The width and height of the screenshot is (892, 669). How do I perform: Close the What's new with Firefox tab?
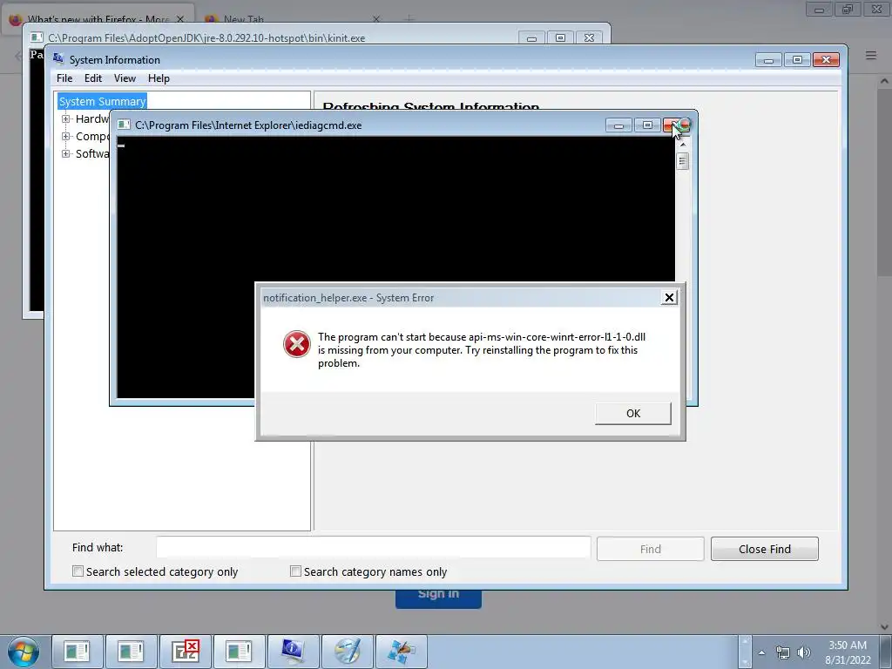180,19
